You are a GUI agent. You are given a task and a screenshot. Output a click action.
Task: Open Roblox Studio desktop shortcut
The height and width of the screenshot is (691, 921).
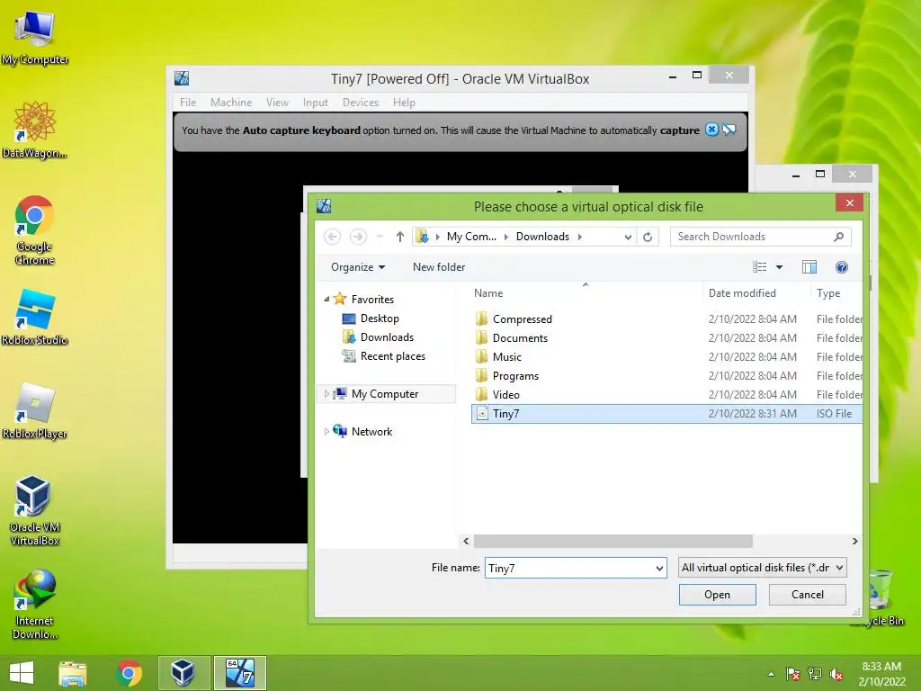point(35,317)
